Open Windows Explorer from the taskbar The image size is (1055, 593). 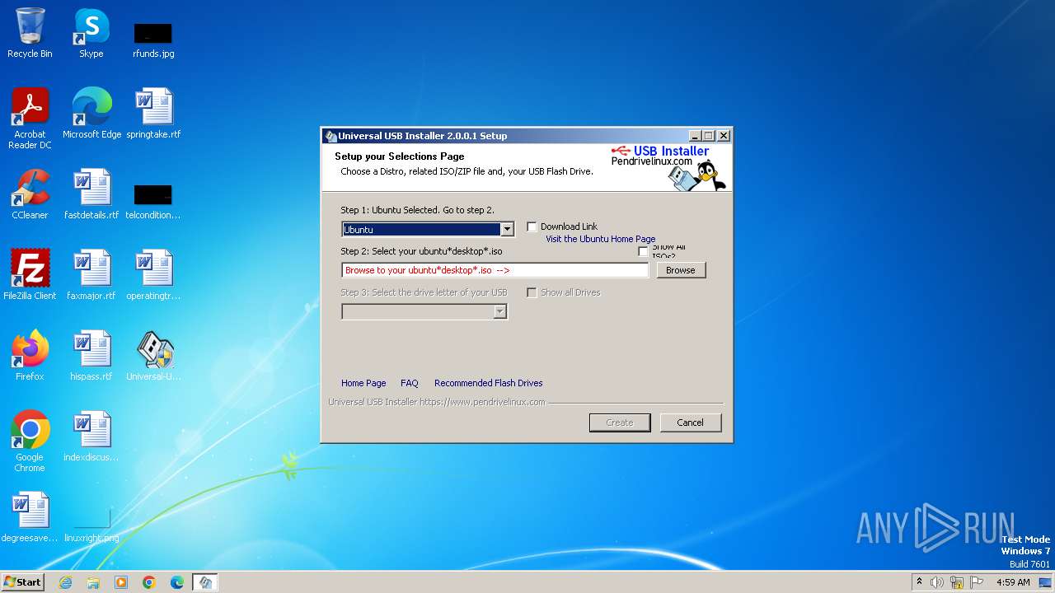point(93,582)
